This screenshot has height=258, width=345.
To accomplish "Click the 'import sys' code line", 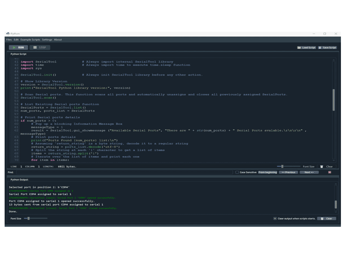I will point(31,68).
